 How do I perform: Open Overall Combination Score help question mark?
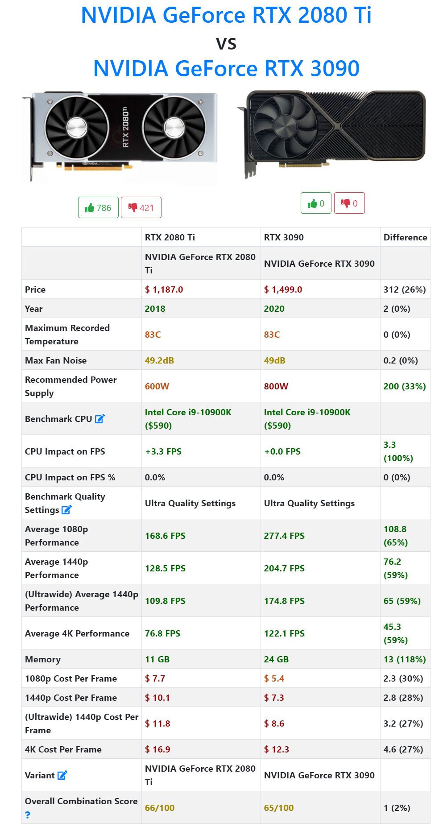coord(28,815)
